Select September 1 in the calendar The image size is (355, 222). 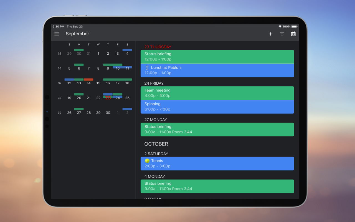98,54
